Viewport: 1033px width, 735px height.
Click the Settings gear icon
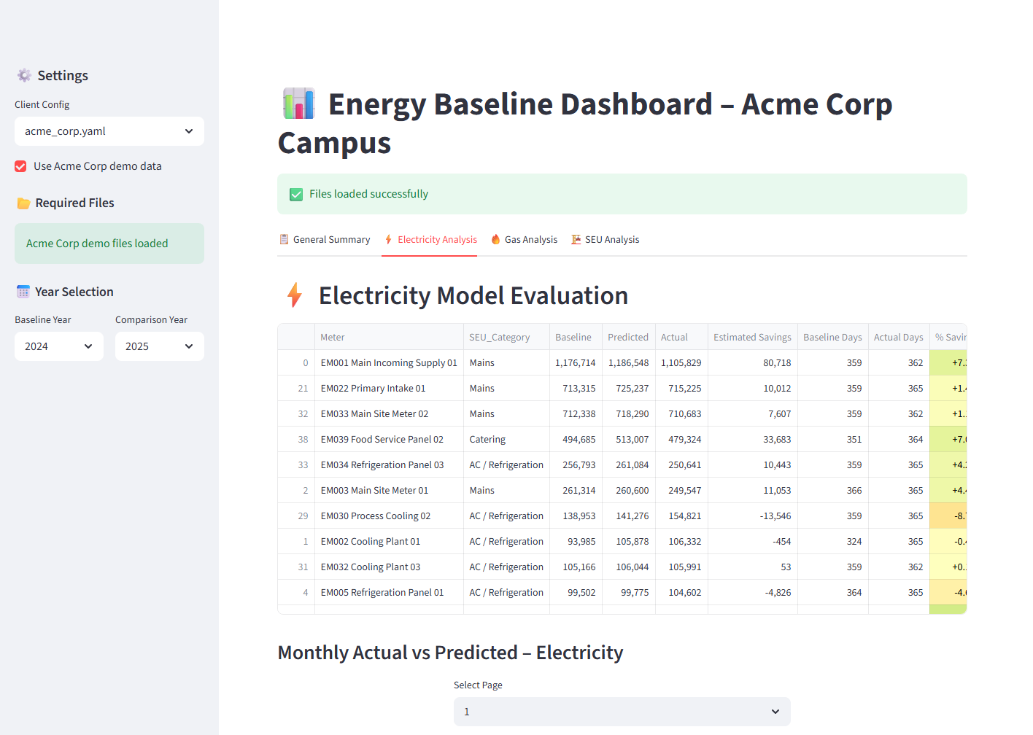[24, 75]
